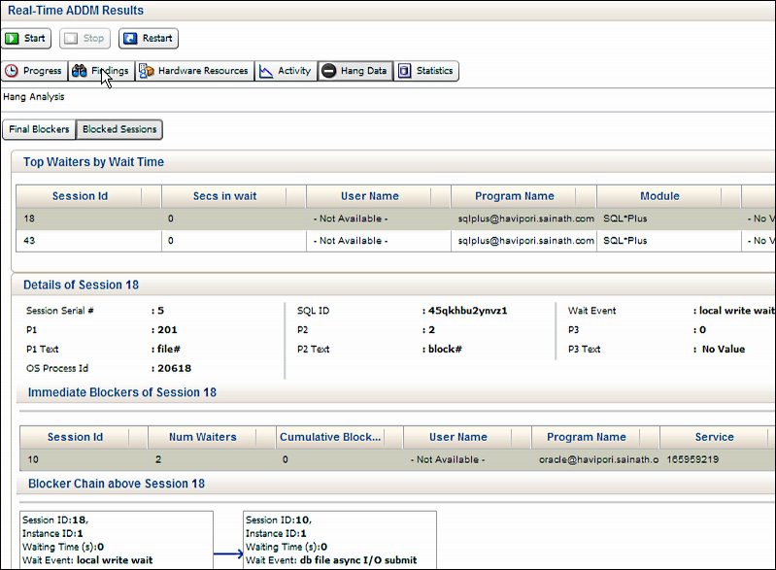The width and height of the screenshot is (776, 570).
Task: Click oracle@havipori.sainath.o program cell
Action: tap(598, 459)
